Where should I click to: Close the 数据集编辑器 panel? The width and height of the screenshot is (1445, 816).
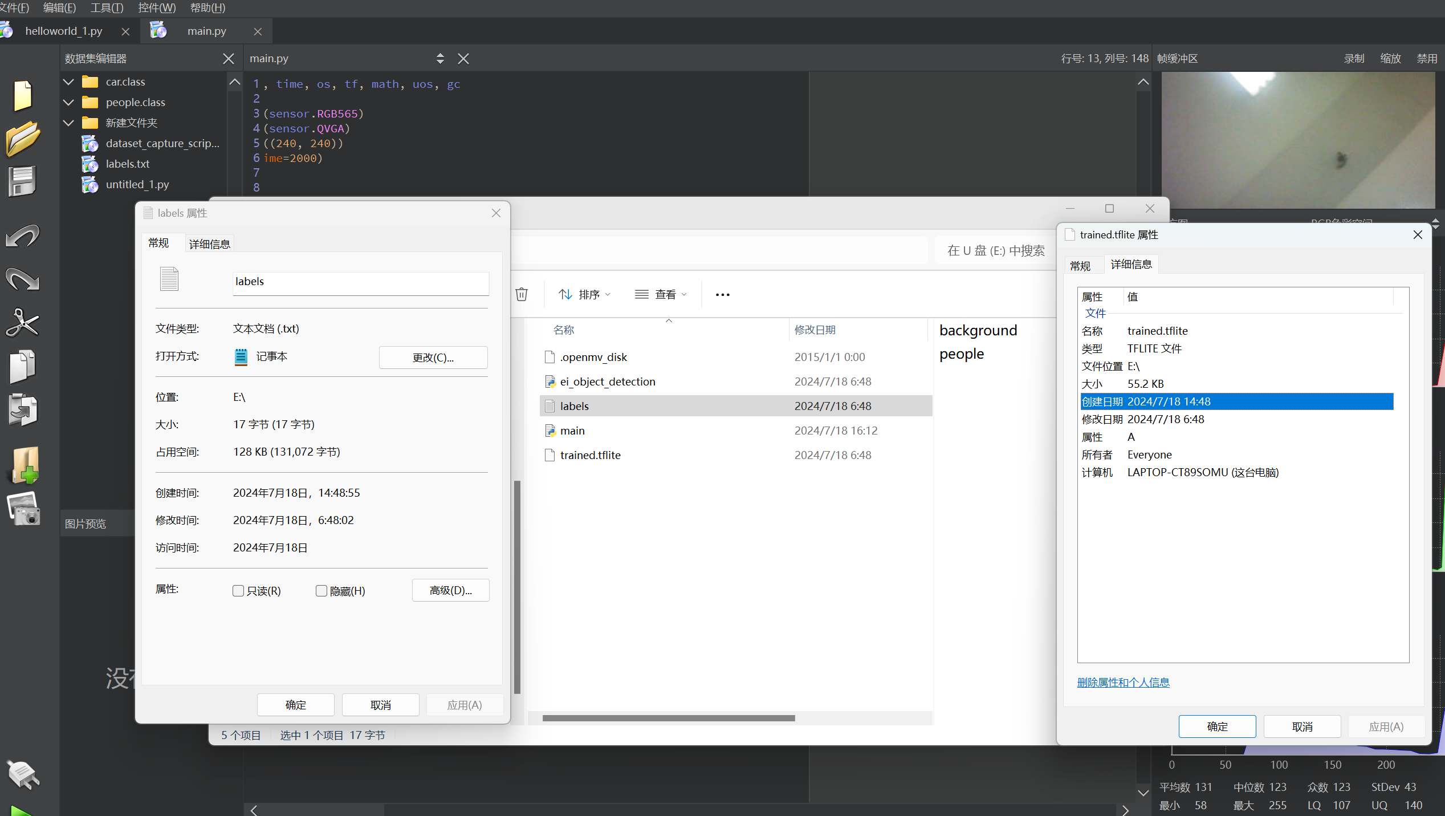click(x=229, y=59)
